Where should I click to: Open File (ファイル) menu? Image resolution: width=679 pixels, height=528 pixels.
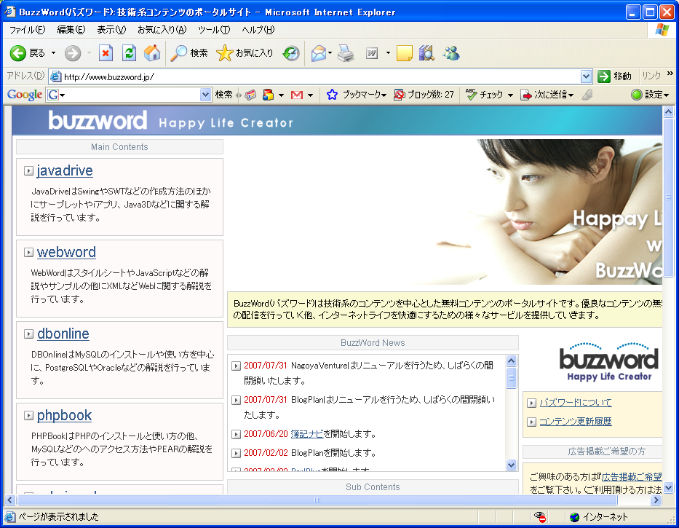tap(27, 29)
